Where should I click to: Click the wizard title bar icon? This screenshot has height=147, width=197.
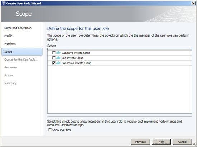tap(4, 3)
